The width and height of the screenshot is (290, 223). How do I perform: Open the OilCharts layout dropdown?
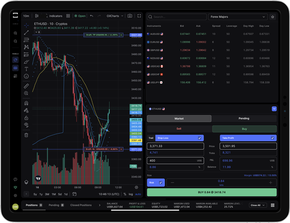pyautogui.click(x=115, y=16)
